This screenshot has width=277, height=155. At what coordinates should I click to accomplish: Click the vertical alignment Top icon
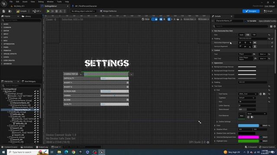click(240, 46)
